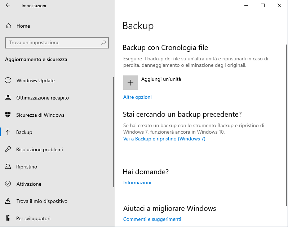Click the Informazioni link
Viewport: 288px width, 227px height.
(x=137, y=182)
